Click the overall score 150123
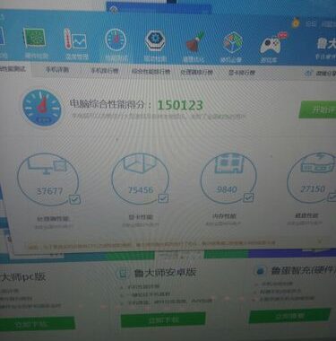This screenshot has height=341, width=336. pyautogui.click(x=180, y=105)
